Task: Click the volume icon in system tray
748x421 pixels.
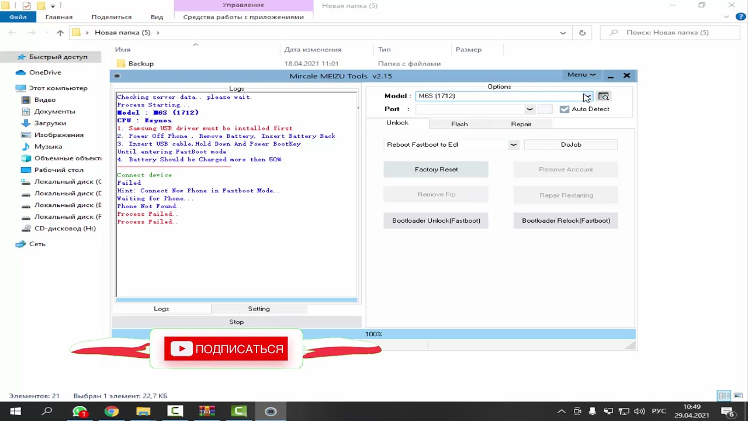Action: click(639, 412)
